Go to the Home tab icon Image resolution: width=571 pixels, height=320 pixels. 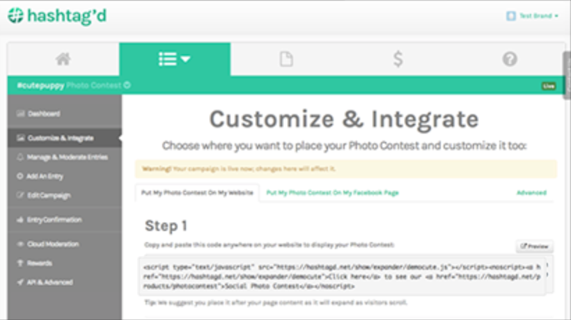[x=63, y=59]
